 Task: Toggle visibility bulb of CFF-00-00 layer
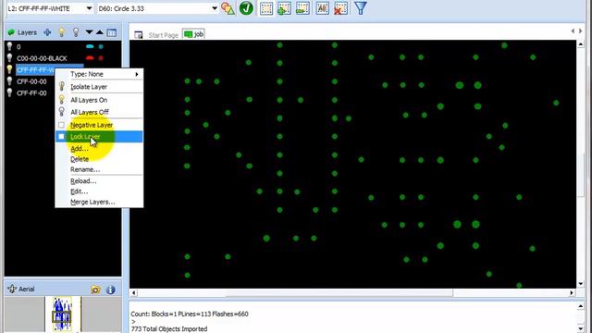pos(9,81)
